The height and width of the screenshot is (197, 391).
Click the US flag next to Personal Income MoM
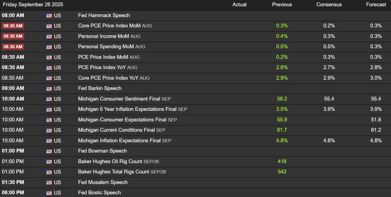pos(49,36)
